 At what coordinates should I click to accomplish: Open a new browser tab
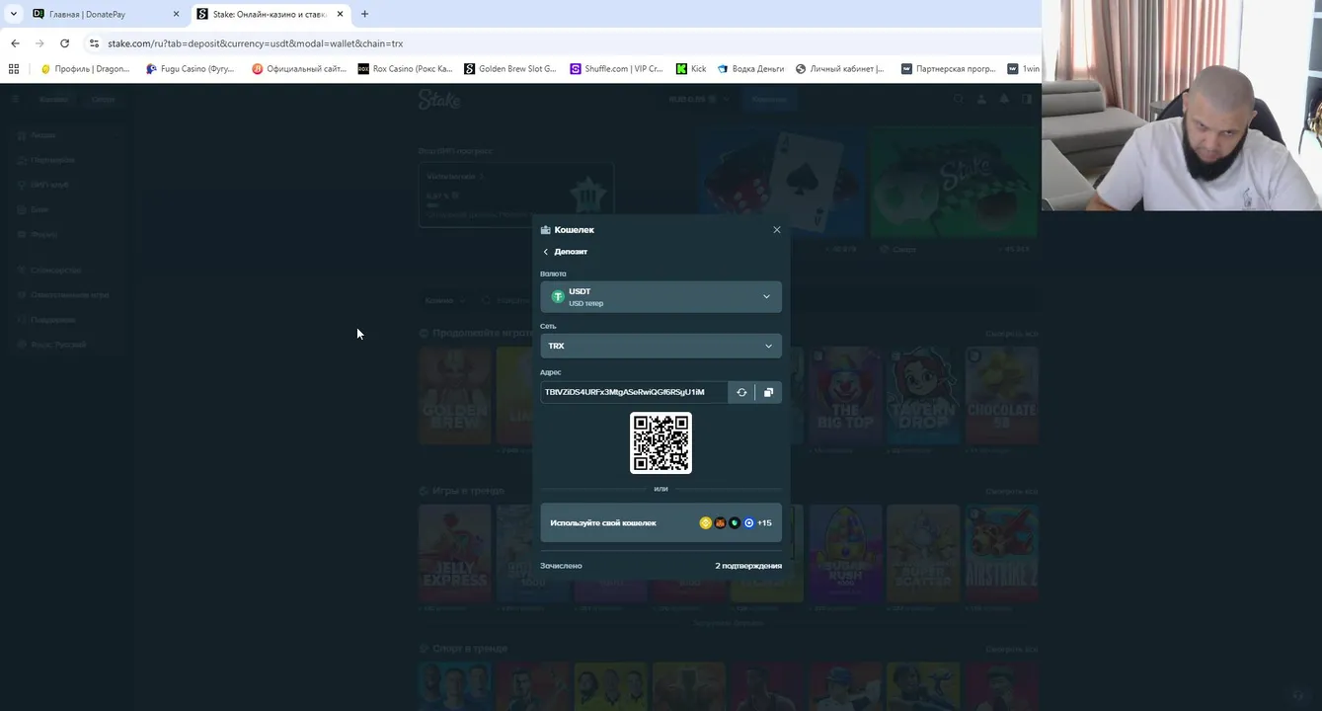(364, 14)
